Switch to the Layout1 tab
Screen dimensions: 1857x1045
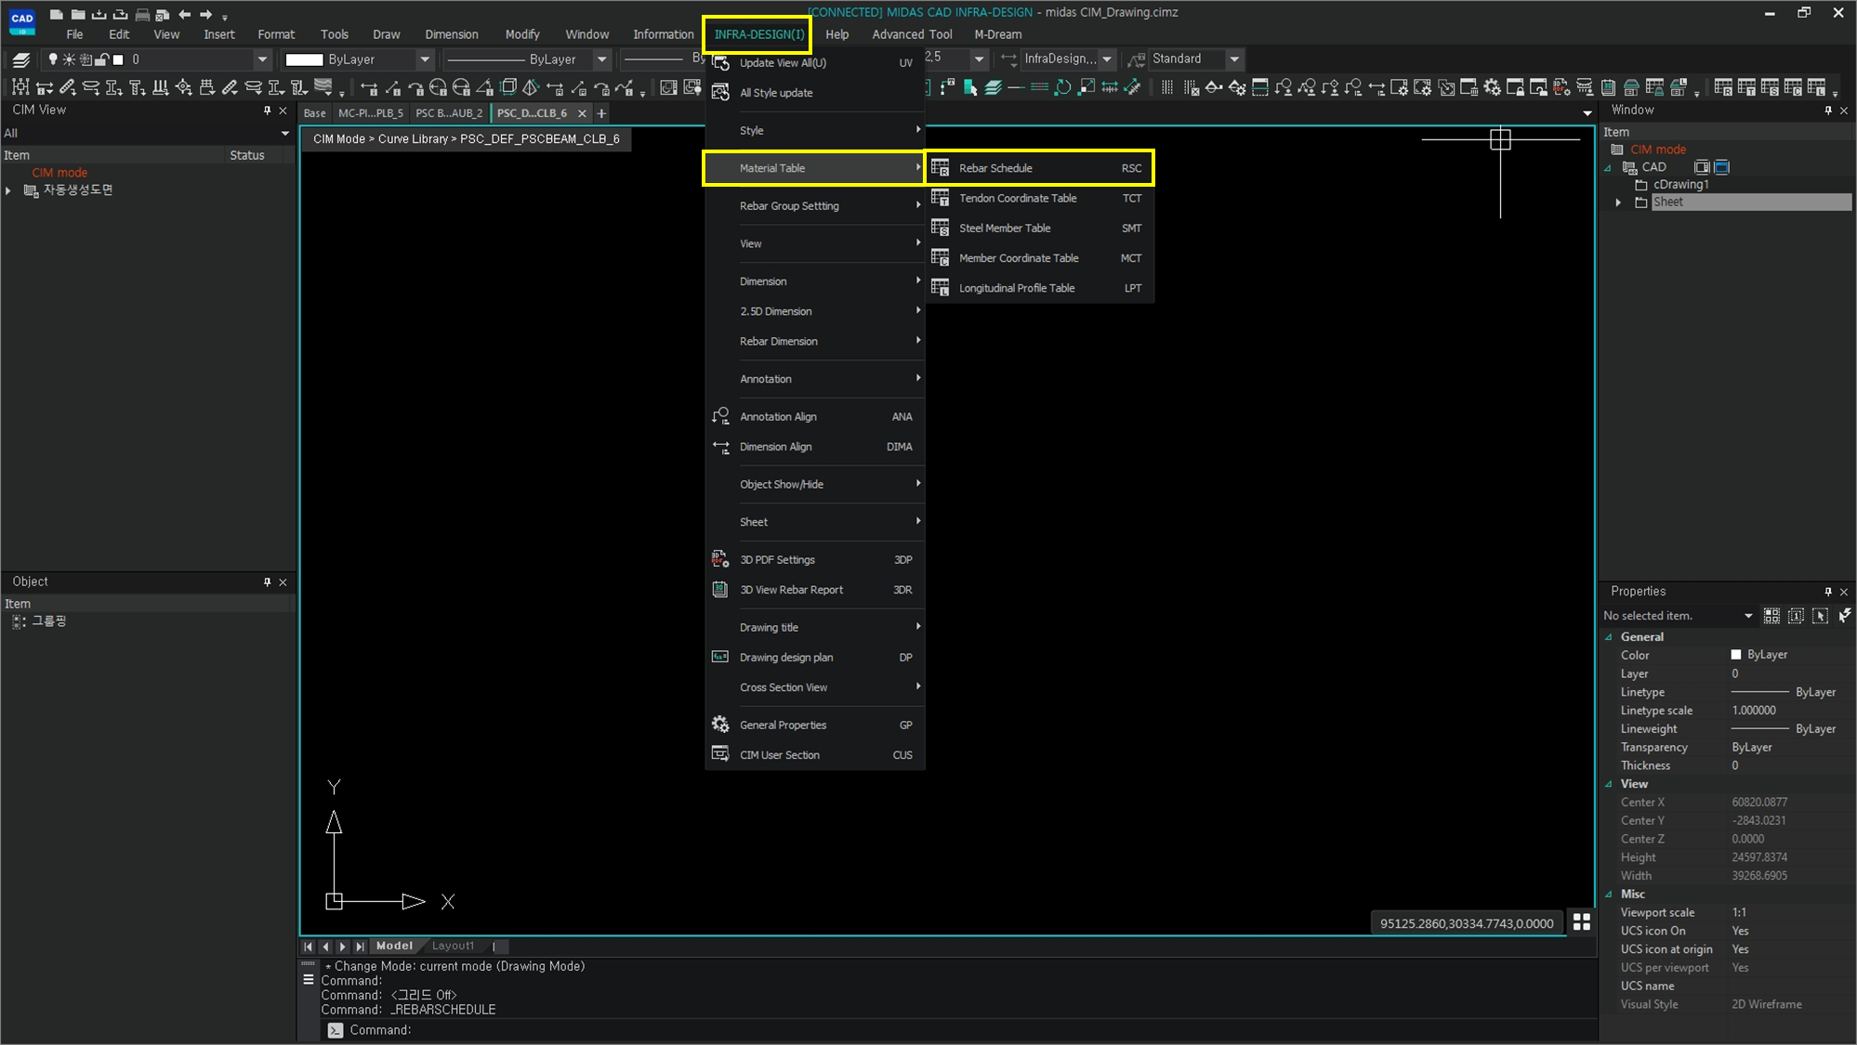click(453, 946)
